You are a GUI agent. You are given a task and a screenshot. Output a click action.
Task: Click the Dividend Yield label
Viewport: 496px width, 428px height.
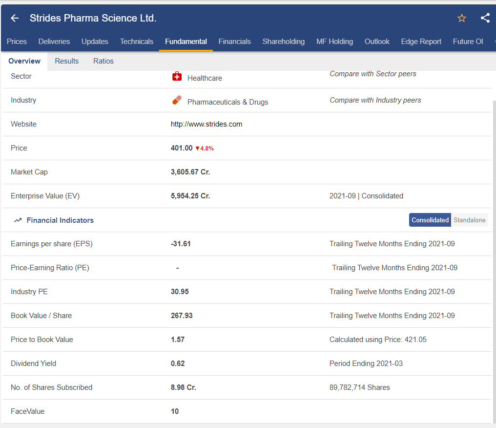point(34,364)
